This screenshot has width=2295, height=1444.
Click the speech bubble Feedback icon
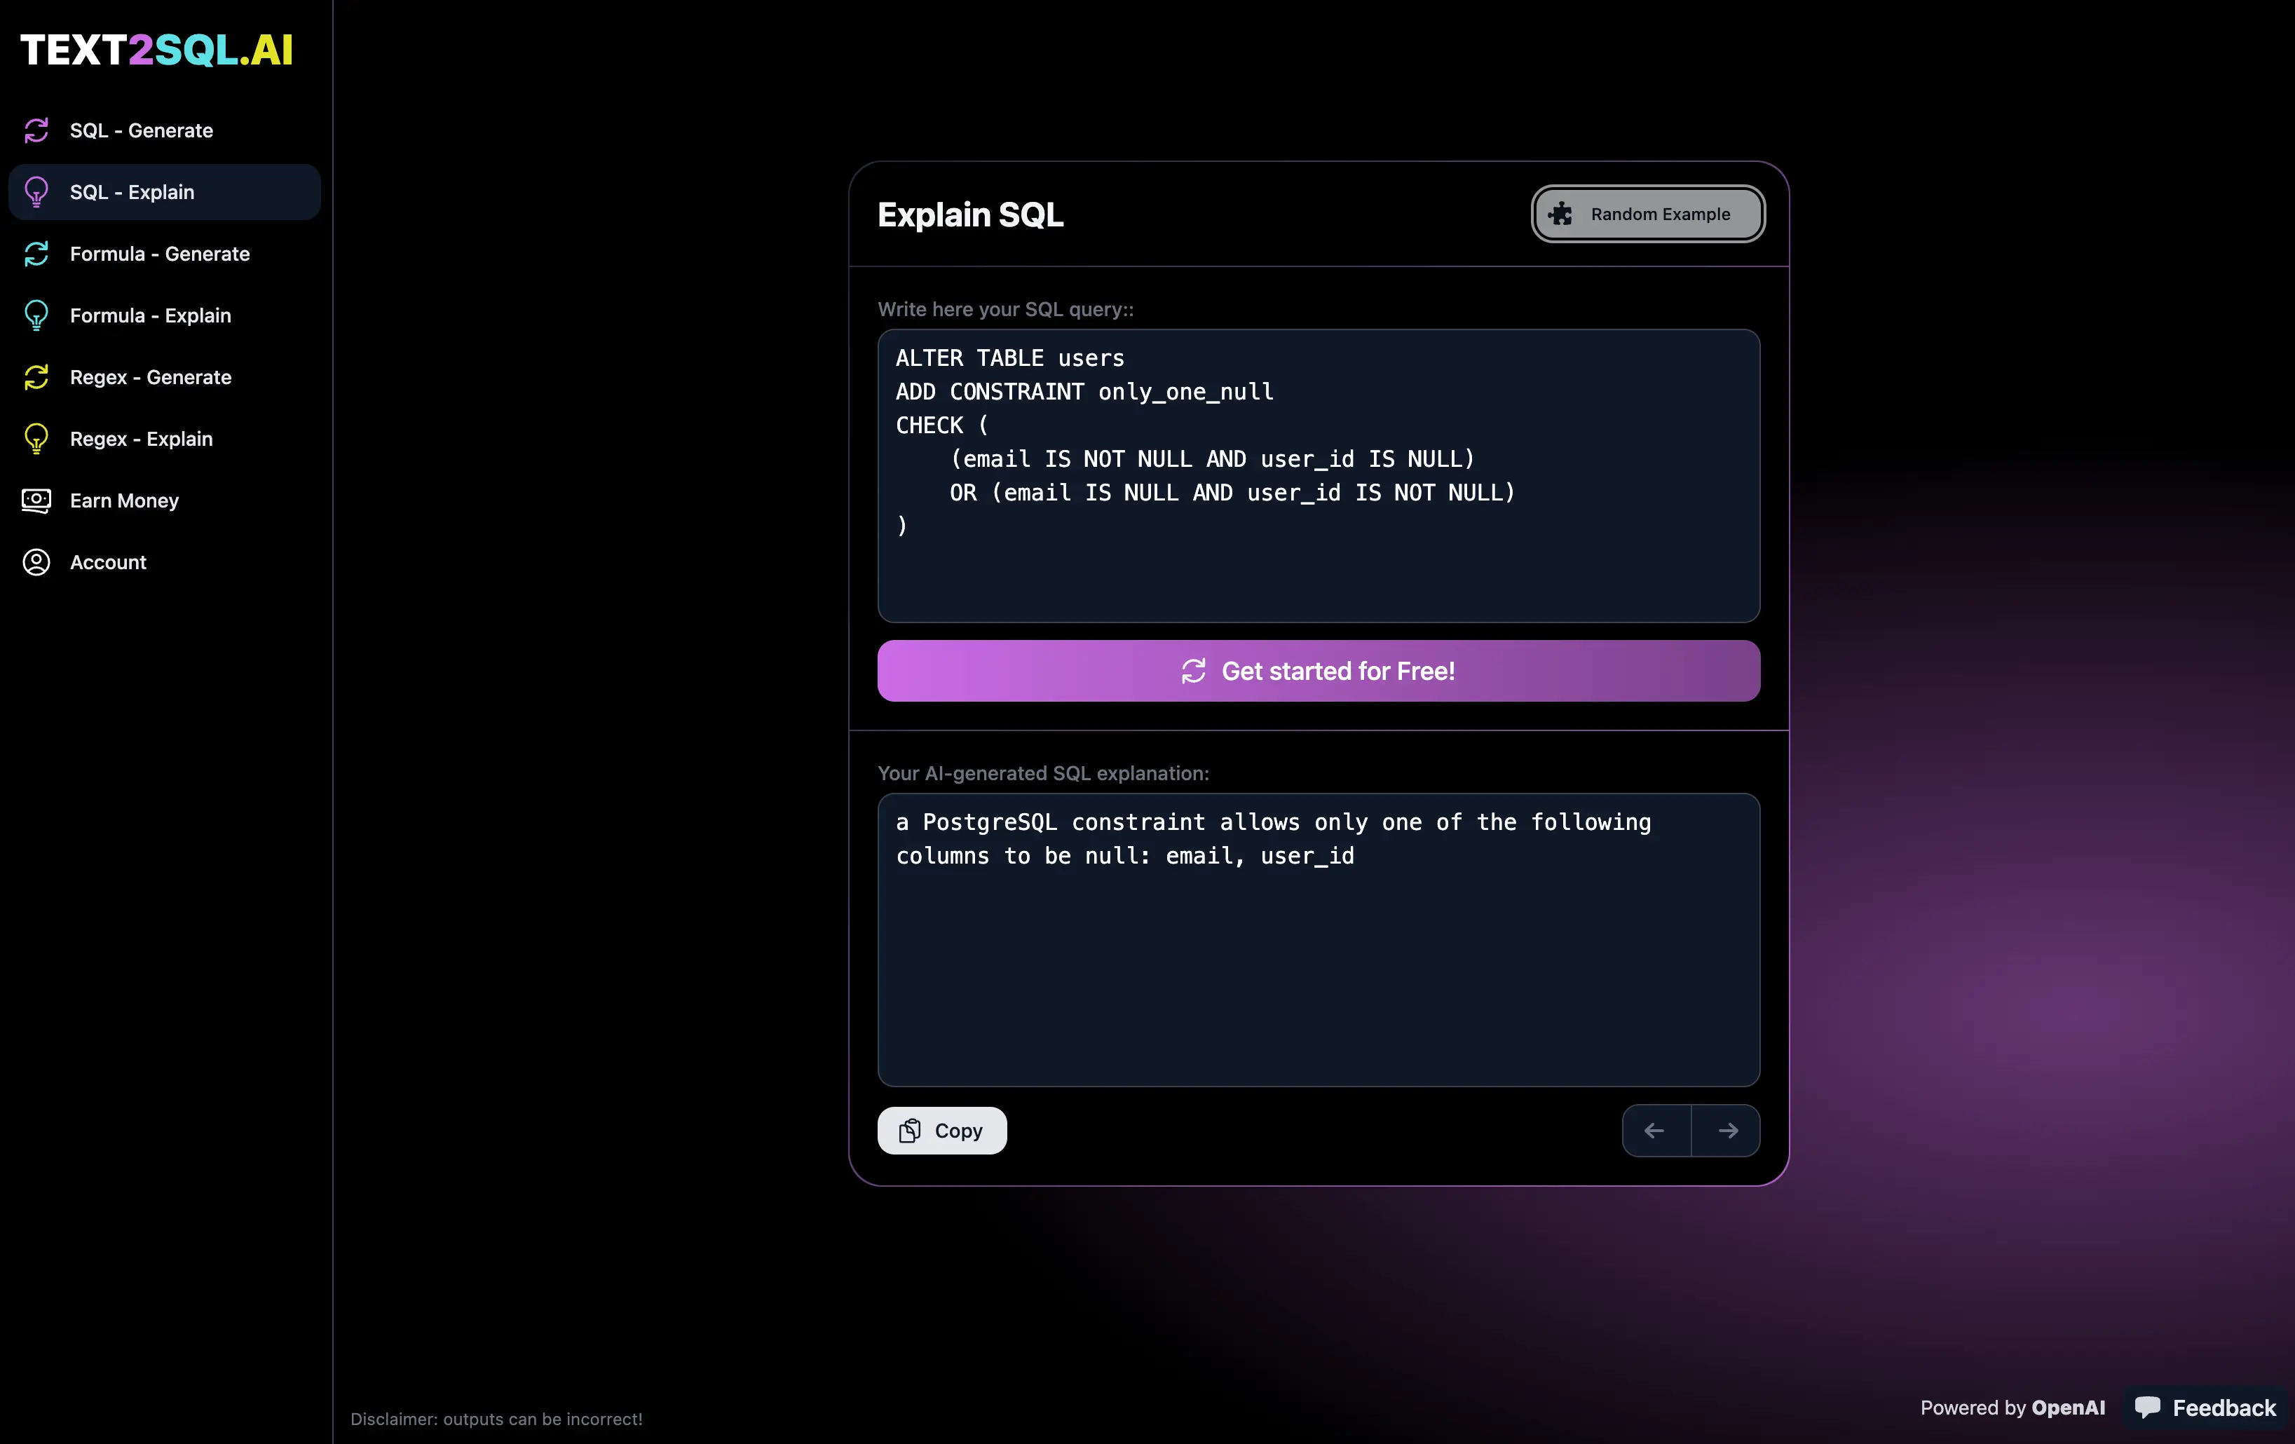(x=2147, y=1407)
